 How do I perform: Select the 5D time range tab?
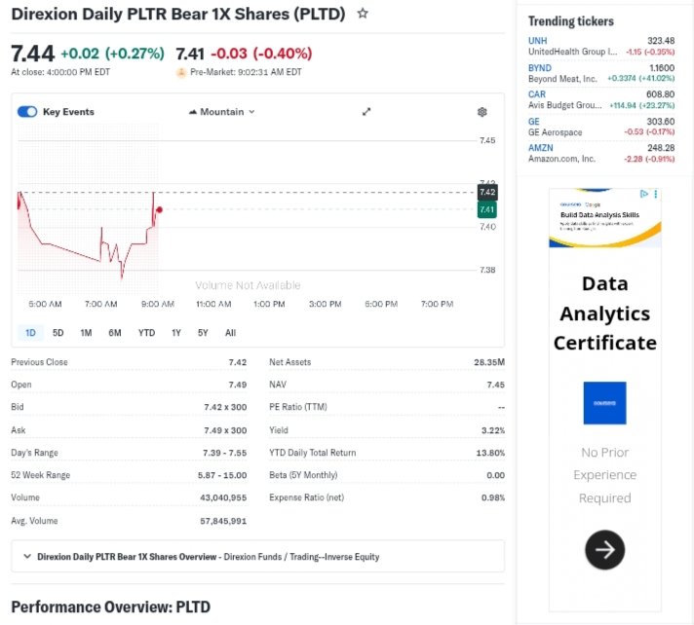[58, 333]
